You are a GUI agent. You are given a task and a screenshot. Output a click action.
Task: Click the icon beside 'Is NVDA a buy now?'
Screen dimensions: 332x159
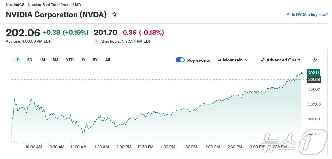tap(287, 15)
